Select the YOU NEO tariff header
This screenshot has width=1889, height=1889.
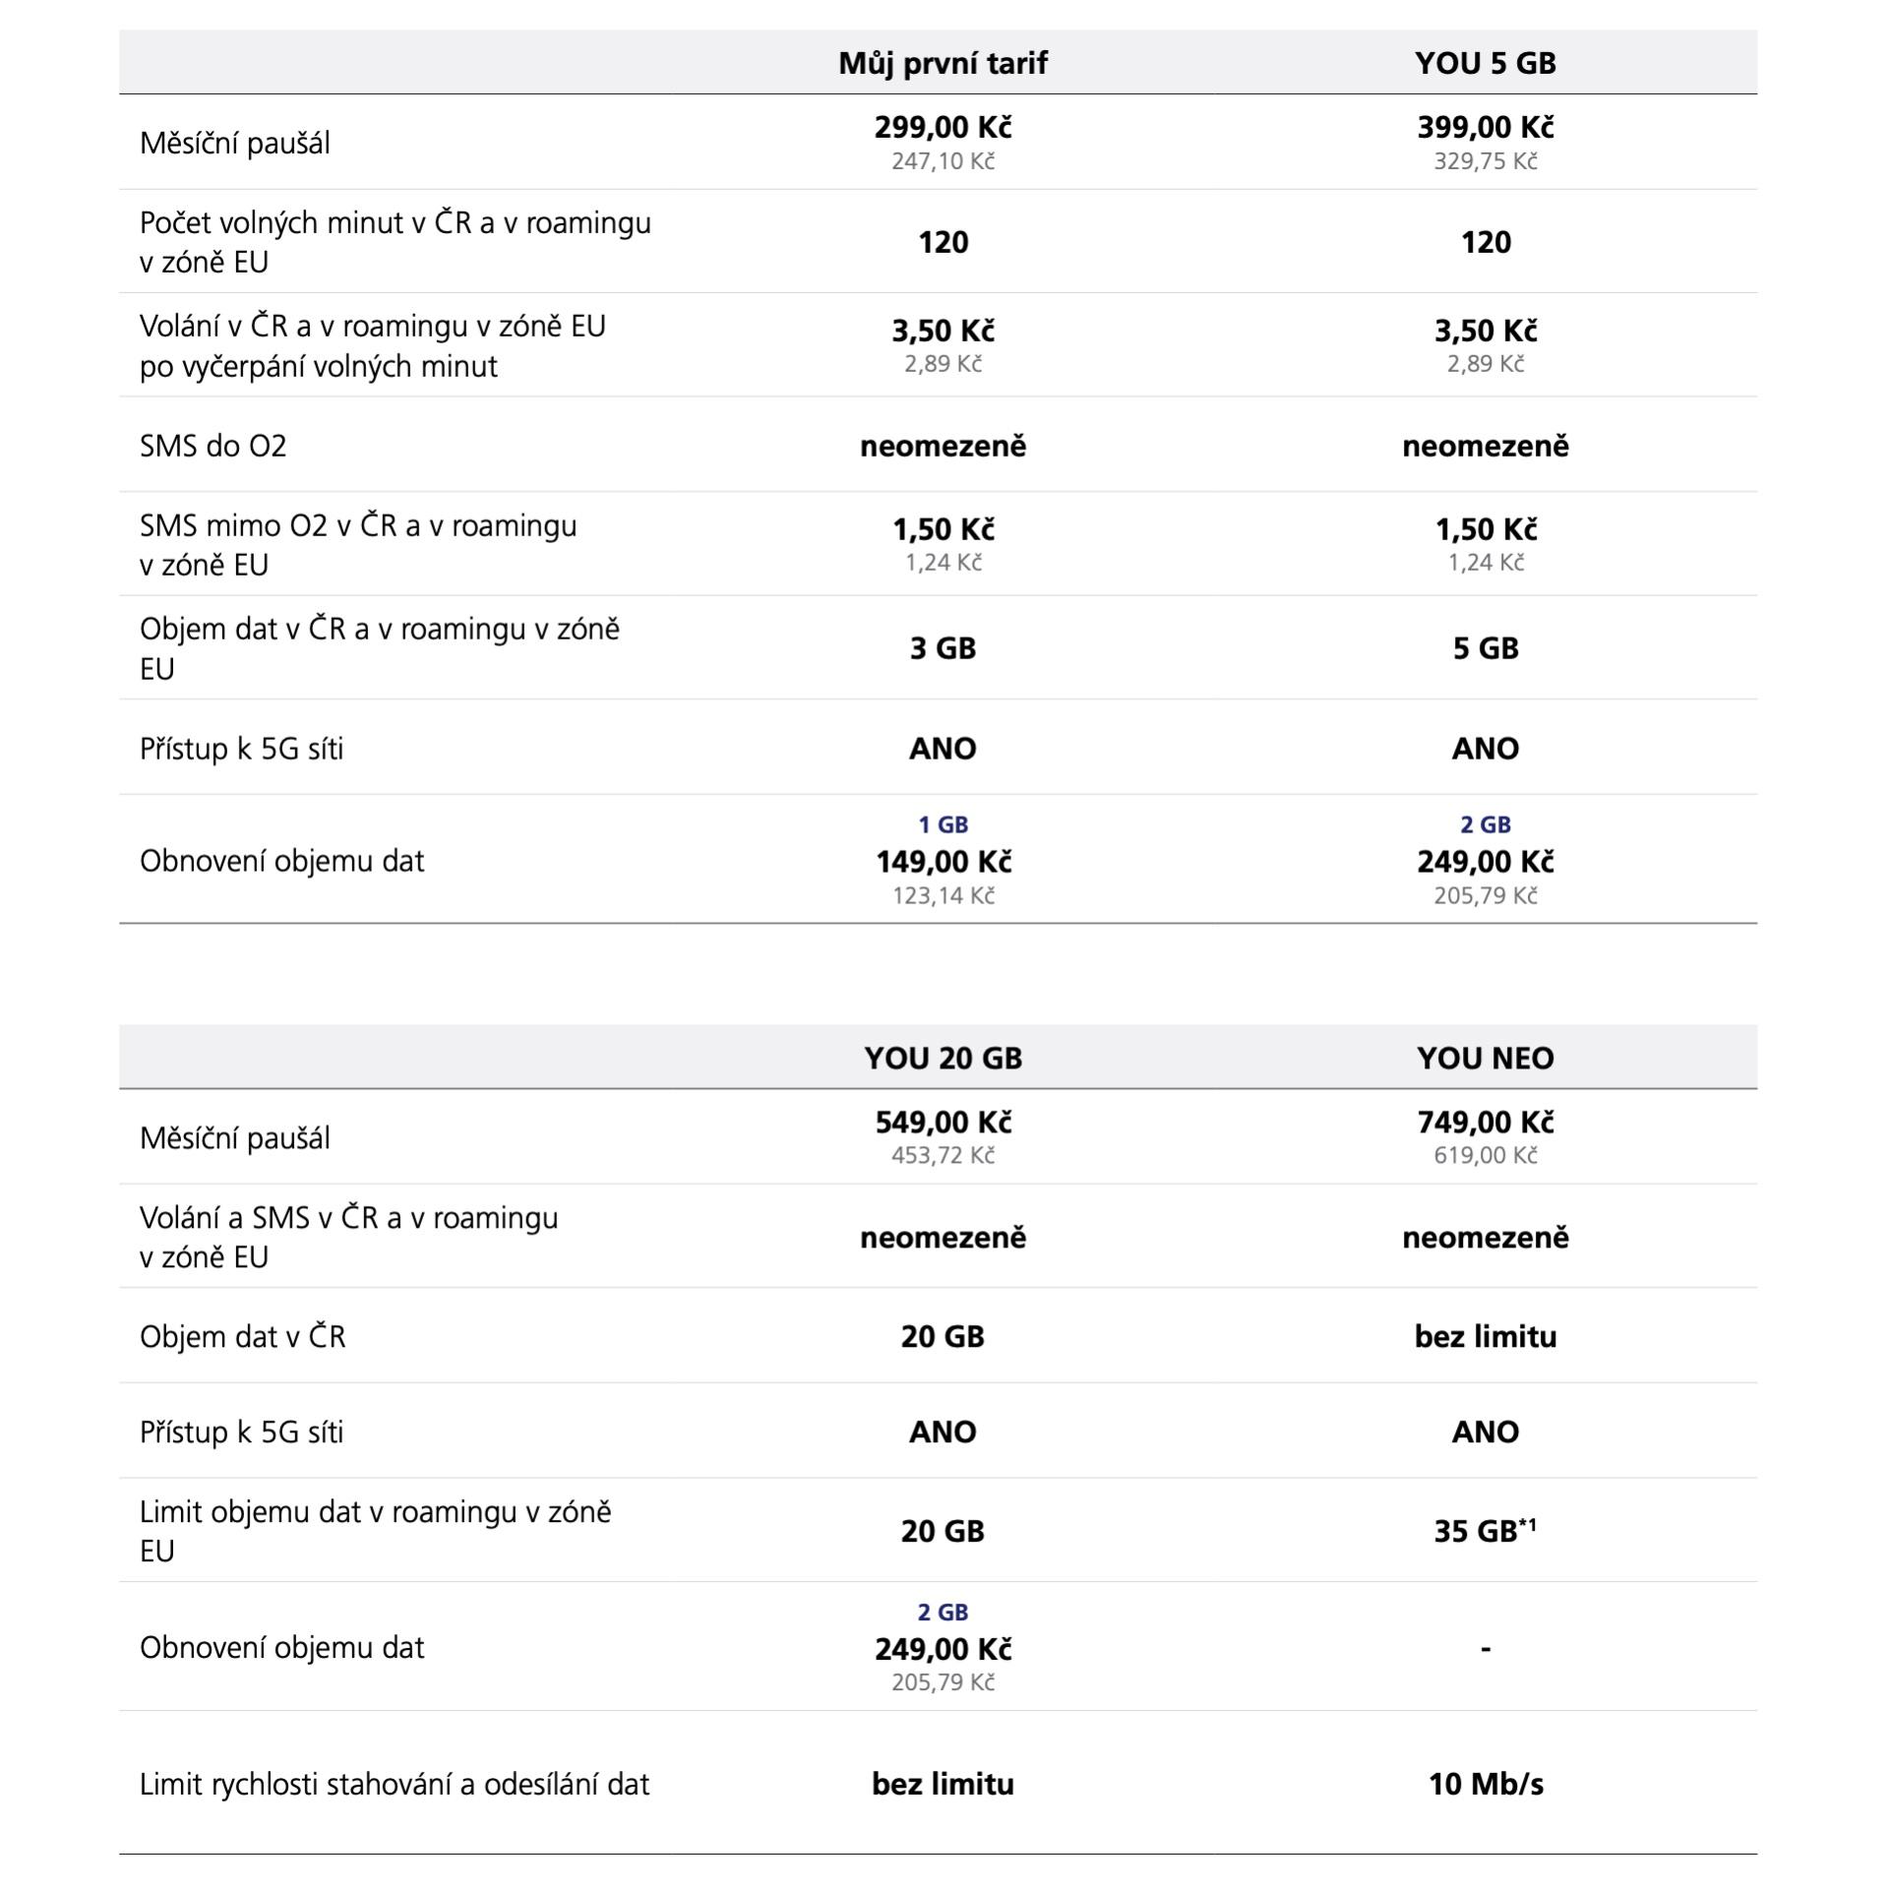coord(1485,1059)
